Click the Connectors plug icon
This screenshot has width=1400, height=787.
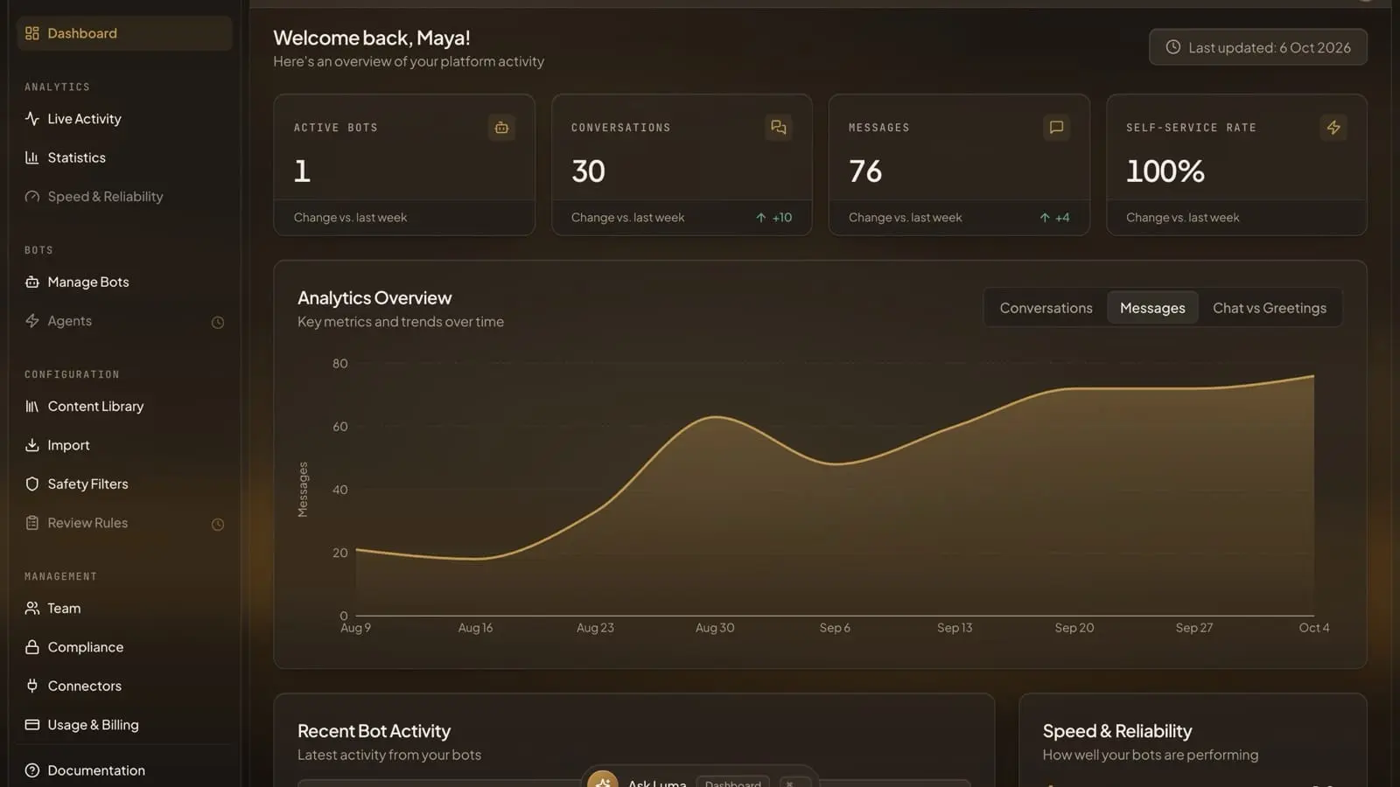[x=32, y=686]
